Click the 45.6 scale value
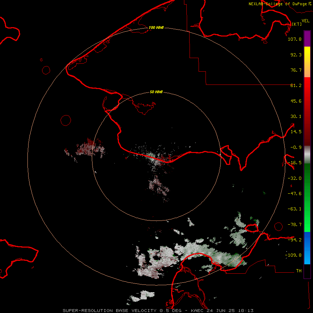The height and width of the screenshot is (313, 313). pyautogui.click(x=296, y=101)
